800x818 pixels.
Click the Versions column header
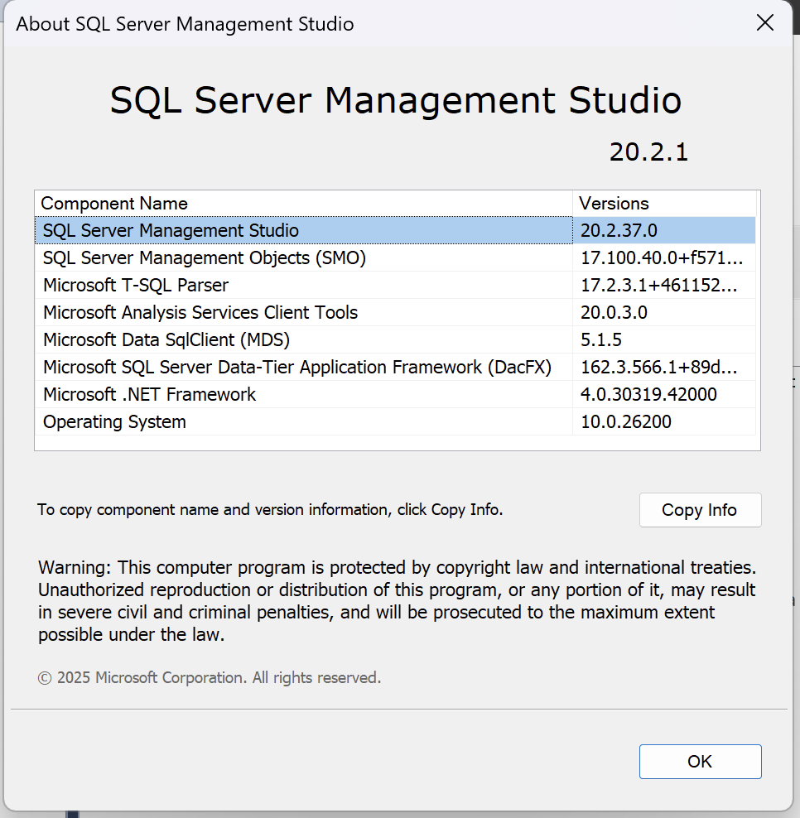pos(664,204)
